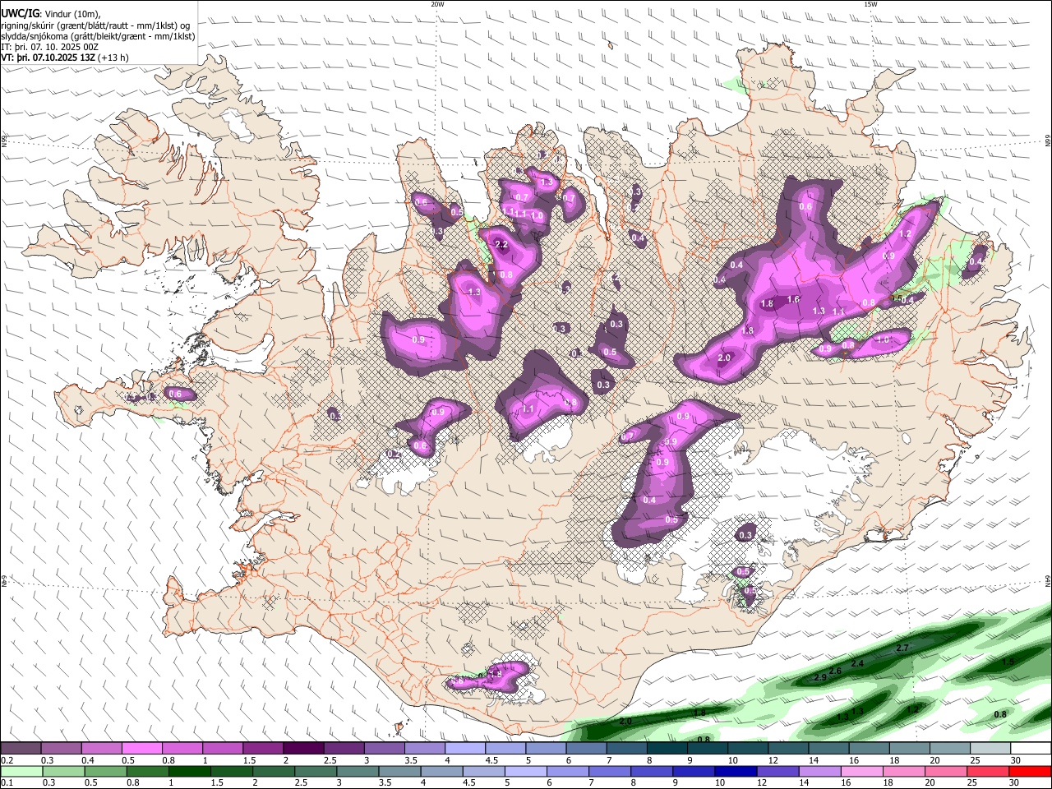Click the top-row light blue swatch starting at 4
The height and width of the screenshot is (789, 1052).
coord(465,749)
